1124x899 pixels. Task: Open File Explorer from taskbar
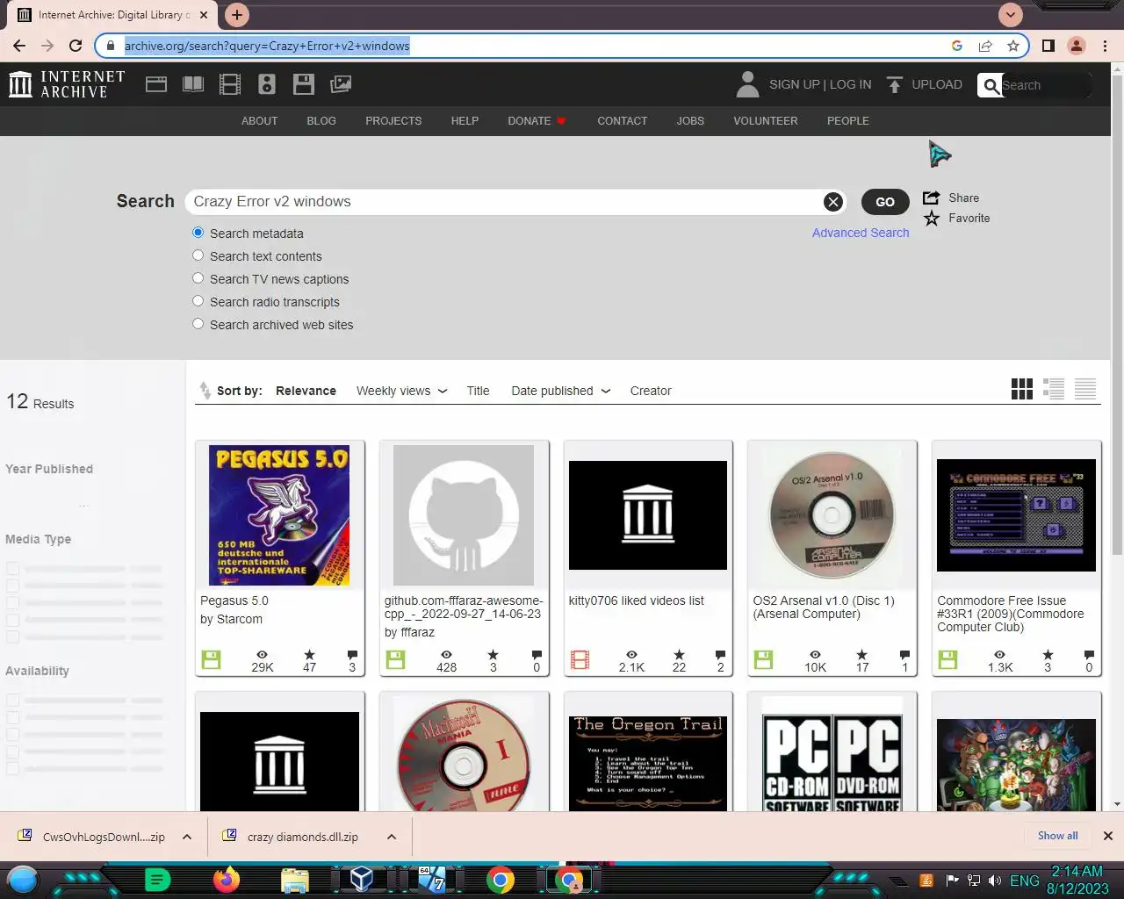coord(295,880)
